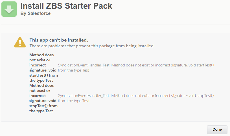This screenshot has height=136, width=230.
Task: Click the "This app can't be installed." heading
Action: coord(59,40)
